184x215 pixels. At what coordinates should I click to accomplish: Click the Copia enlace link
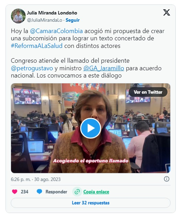click(96, 192)
